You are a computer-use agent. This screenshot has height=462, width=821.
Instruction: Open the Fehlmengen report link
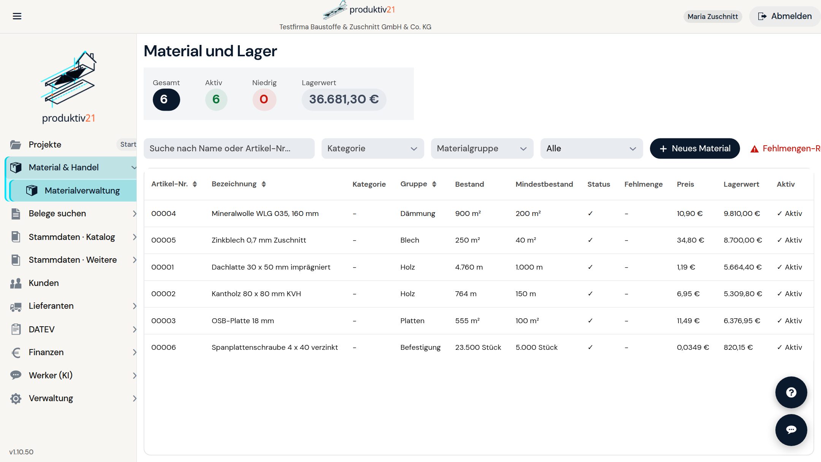tap(785, 148)
